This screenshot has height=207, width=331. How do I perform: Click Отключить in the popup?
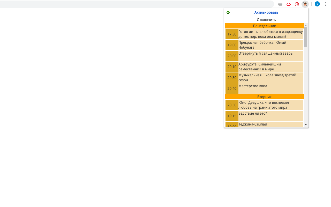pyautogui.click(x=266, y=20)
